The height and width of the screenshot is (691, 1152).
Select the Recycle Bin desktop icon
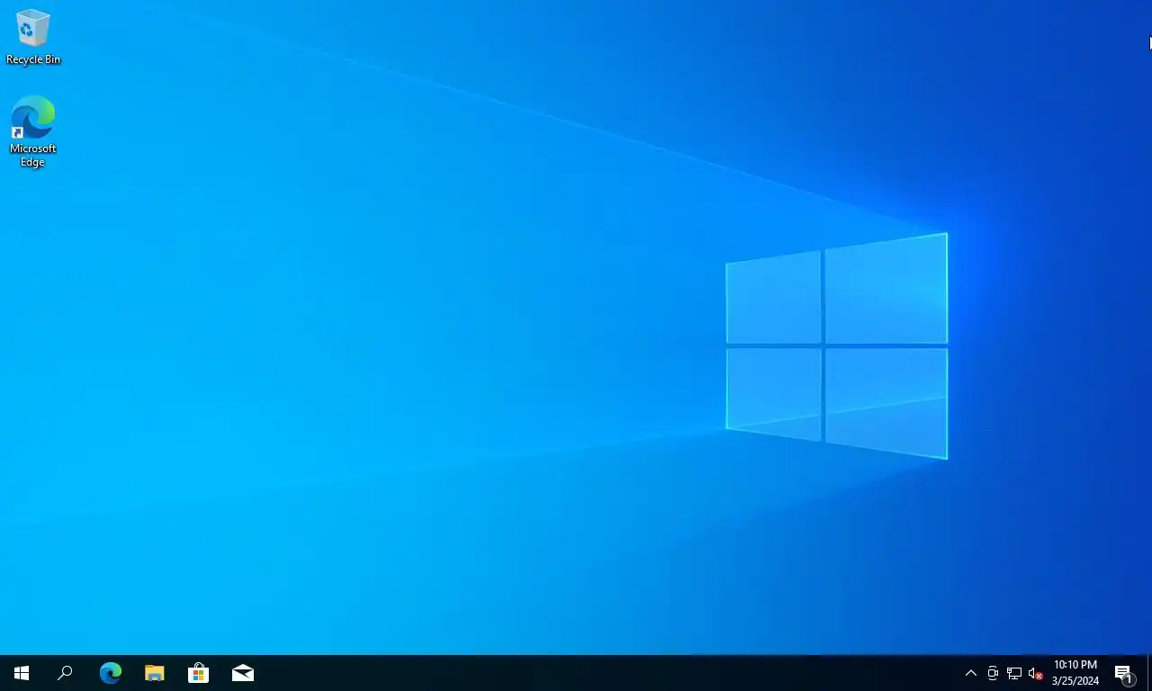tap(33, 37)
